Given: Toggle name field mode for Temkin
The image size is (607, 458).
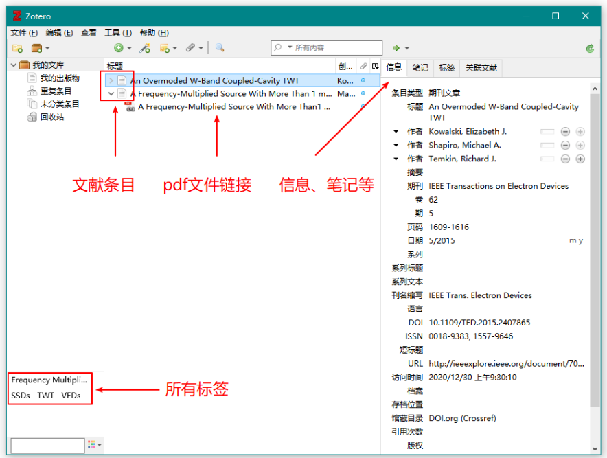Looking at the screenshot, I should coord(547,159).
